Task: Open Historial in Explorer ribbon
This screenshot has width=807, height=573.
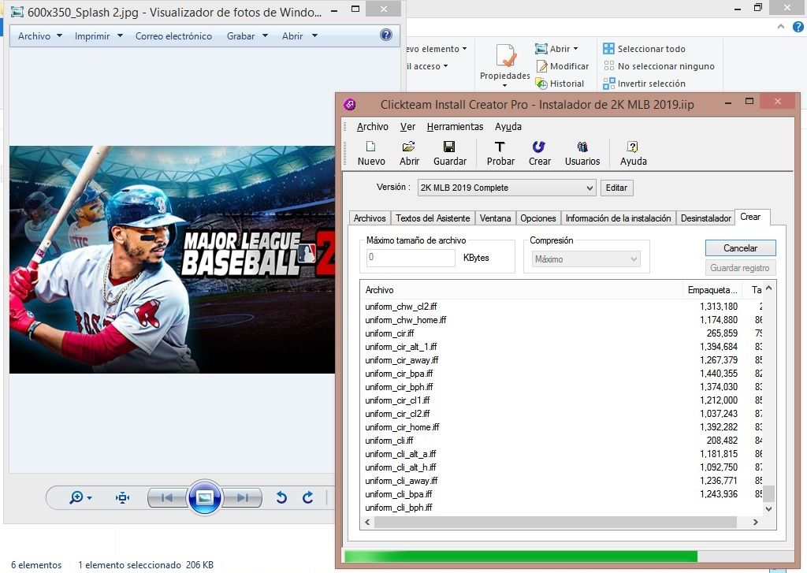Action: [560, 84]
